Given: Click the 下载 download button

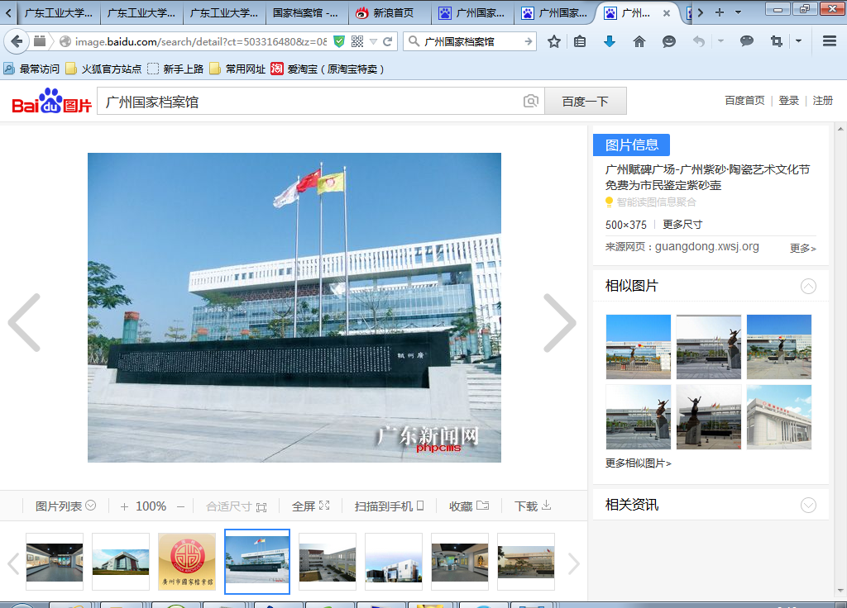Looking at the screenshot, I should click(x=533, y=506).
